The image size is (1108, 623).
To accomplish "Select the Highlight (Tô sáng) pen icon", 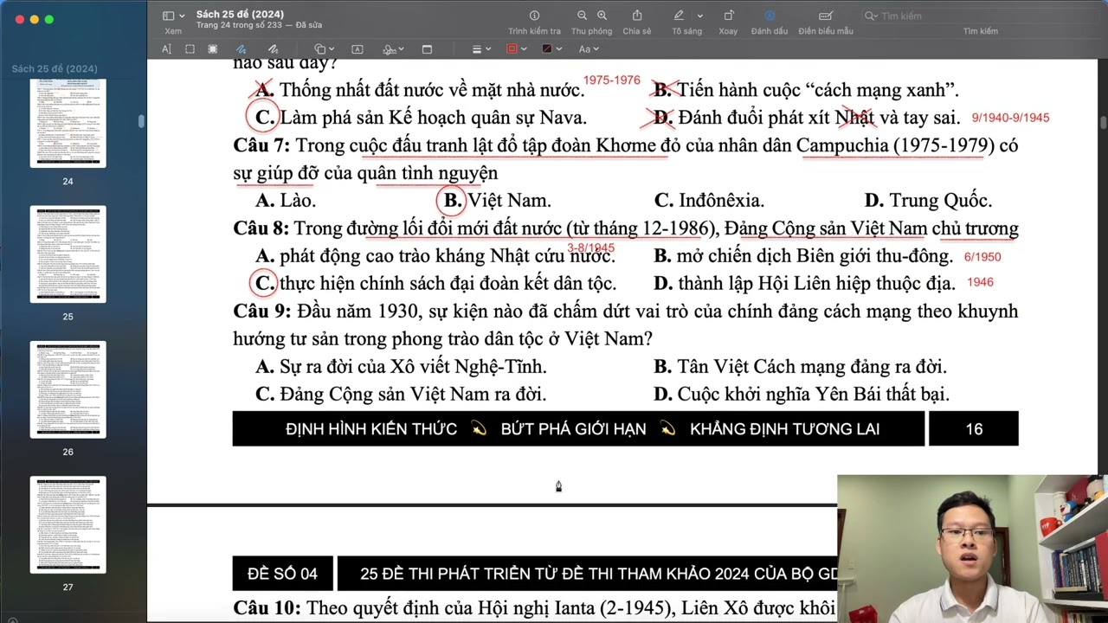I will coord(679,16).
